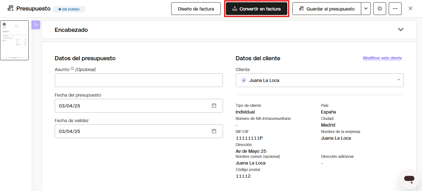
Task: Expand the Guardar el presupuesto dropdown arrow
Action: [x=366, y=9]
